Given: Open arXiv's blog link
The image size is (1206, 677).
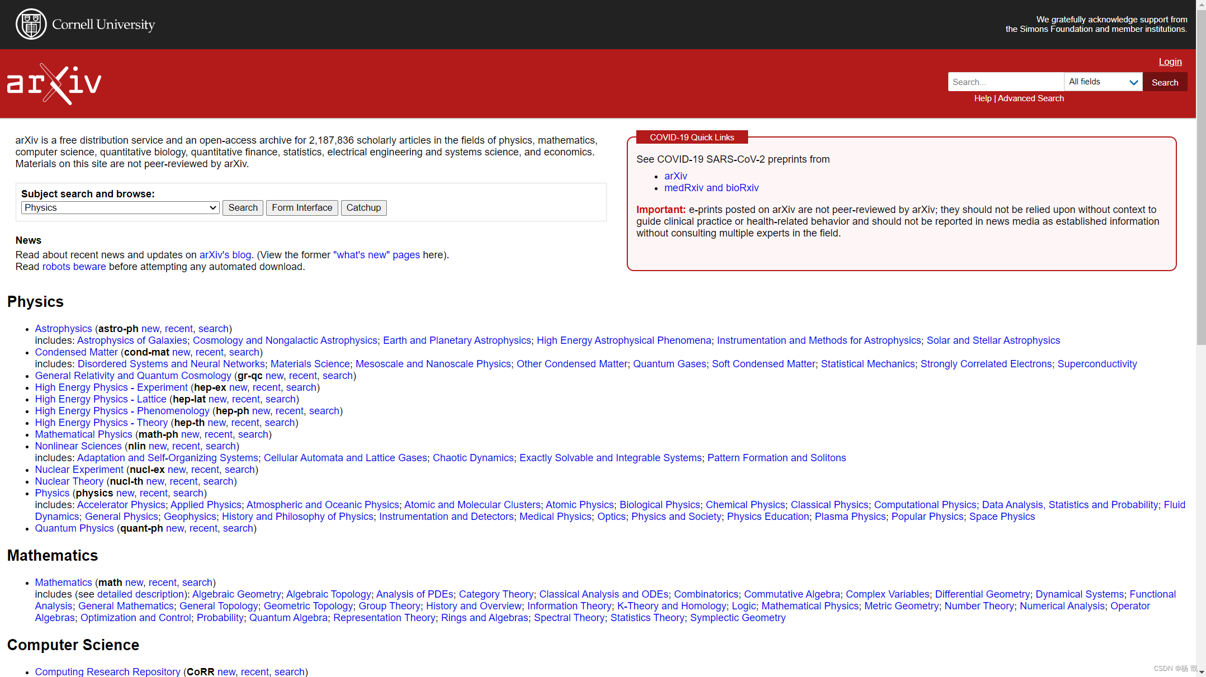Looking at the screenshot, I should point(225,255).
